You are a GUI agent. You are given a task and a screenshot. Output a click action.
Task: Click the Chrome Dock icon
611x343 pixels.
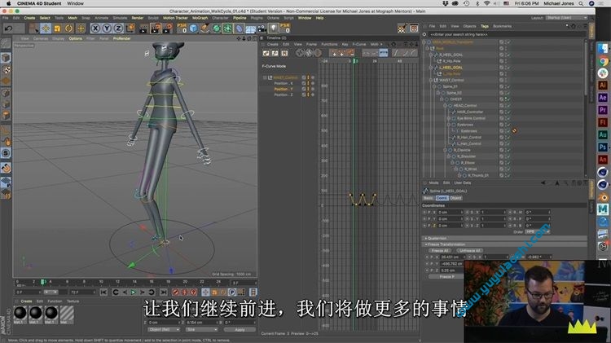pyautogui.click(x=603, y=61)
